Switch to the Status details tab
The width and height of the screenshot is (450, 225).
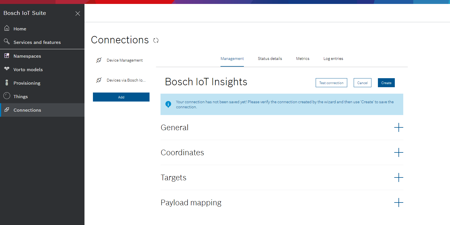click(x=270, y=58)
